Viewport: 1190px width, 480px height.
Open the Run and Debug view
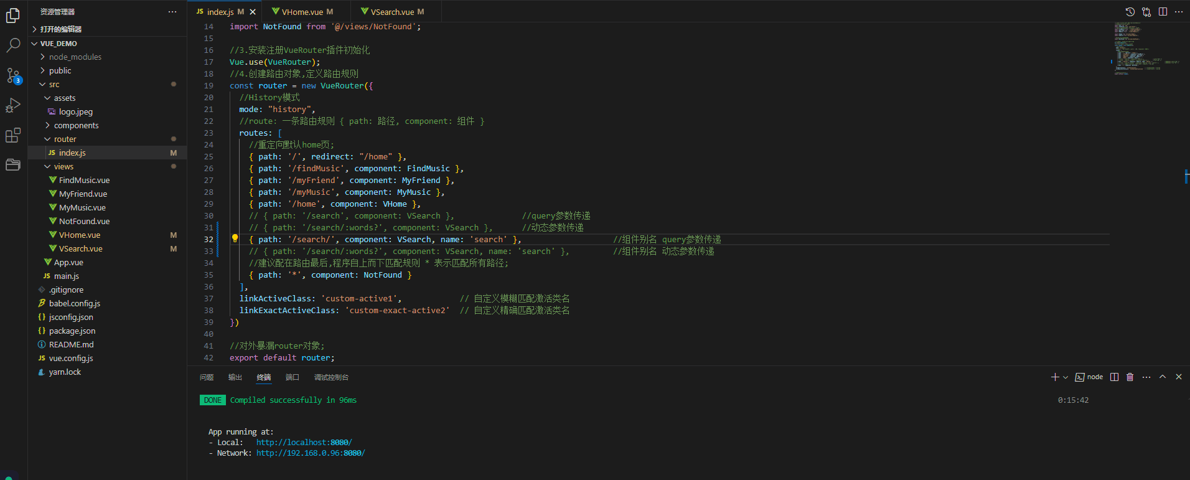click(x=13, y=105)
